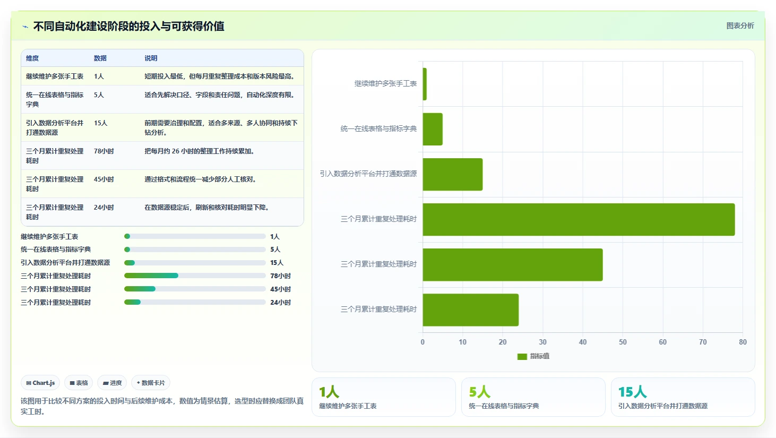Click the progress bar ending with 45小时

[x=195, y=289]
